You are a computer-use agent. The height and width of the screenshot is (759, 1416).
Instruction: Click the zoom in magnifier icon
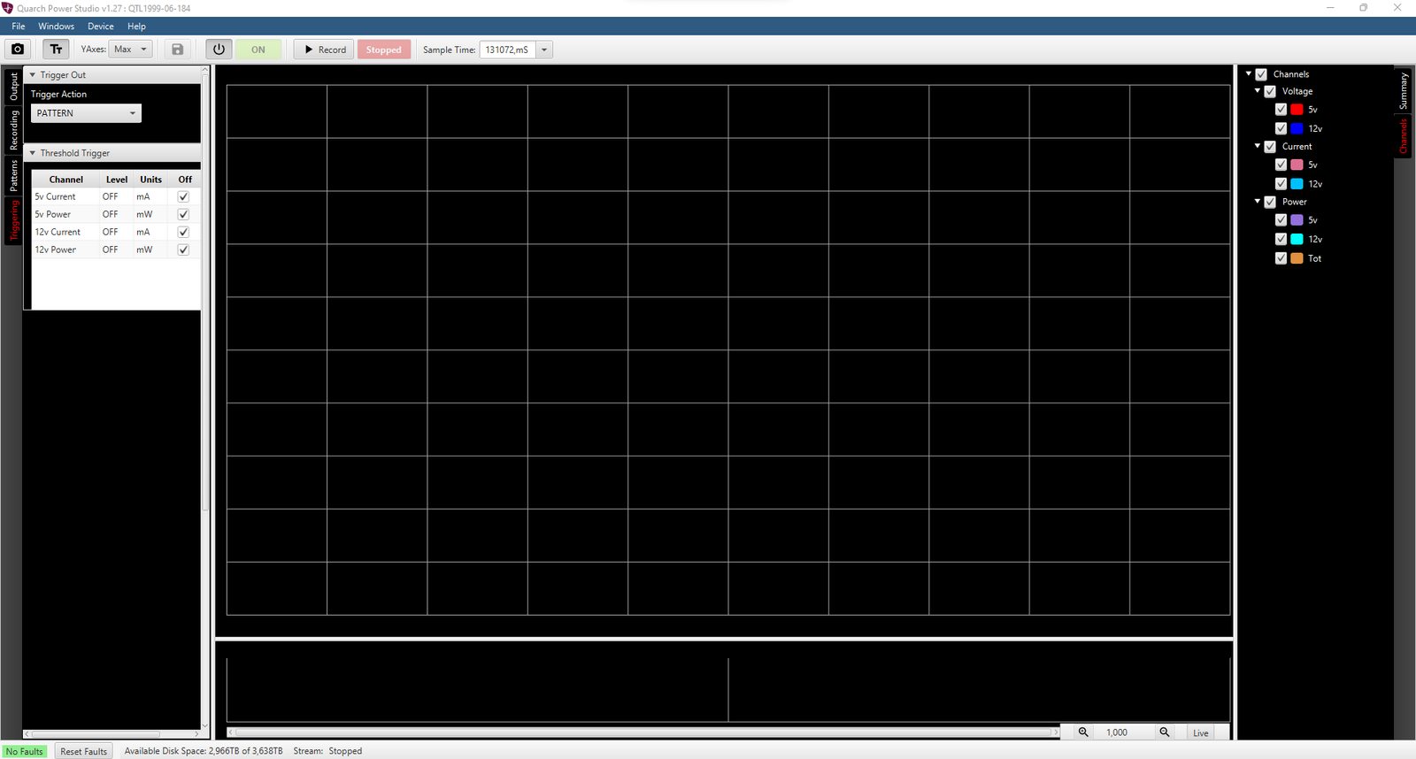pos(1082,732)
